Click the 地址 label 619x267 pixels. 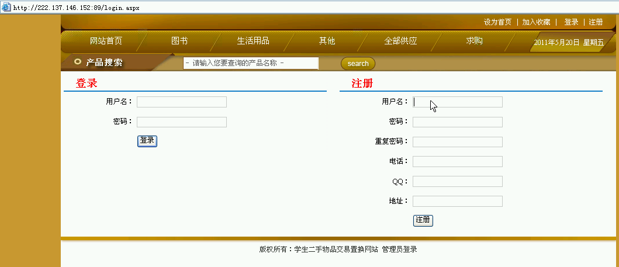pos(398,201)
